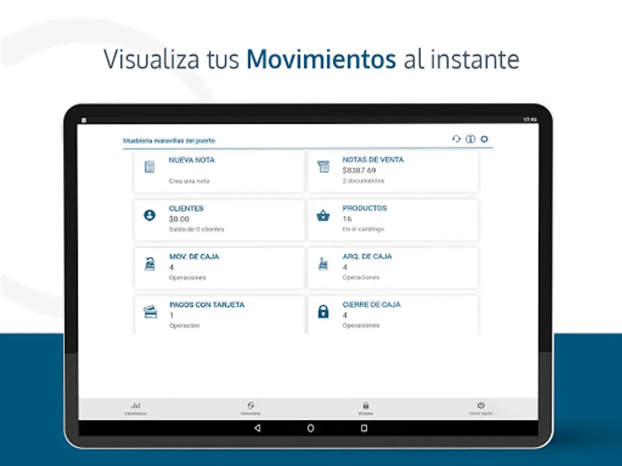
Task: Open the PRODUCTOS title
Action: pyautogui.click(x=365, y=208)
